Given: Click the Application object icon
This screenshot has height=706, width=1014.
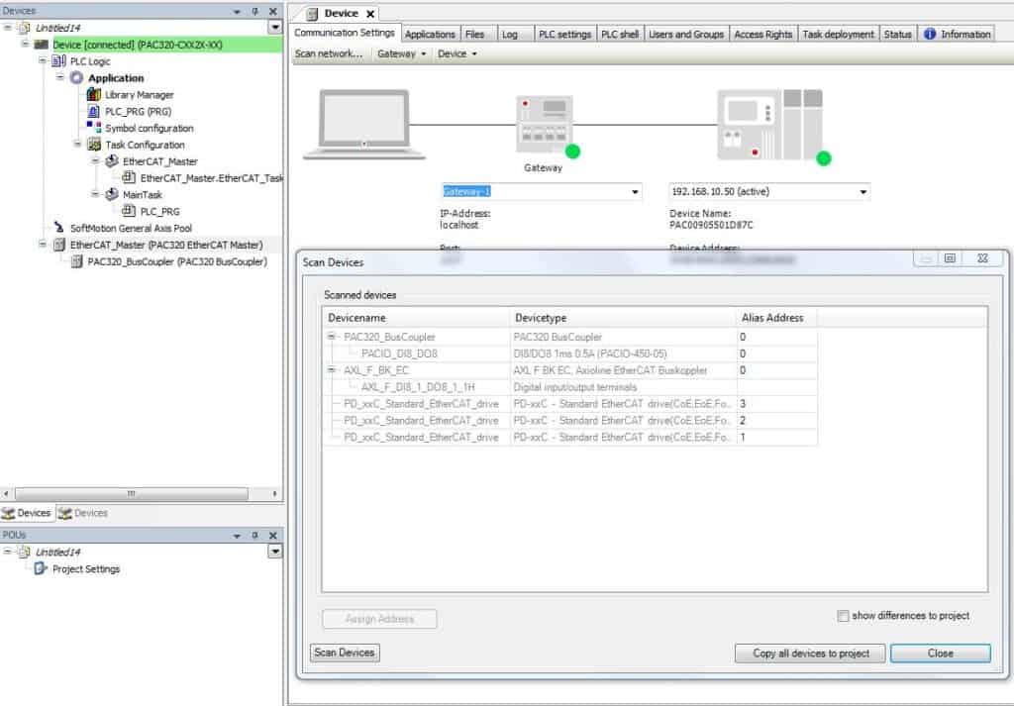Looking at the screenshot, I should click(x=76, y=77).
